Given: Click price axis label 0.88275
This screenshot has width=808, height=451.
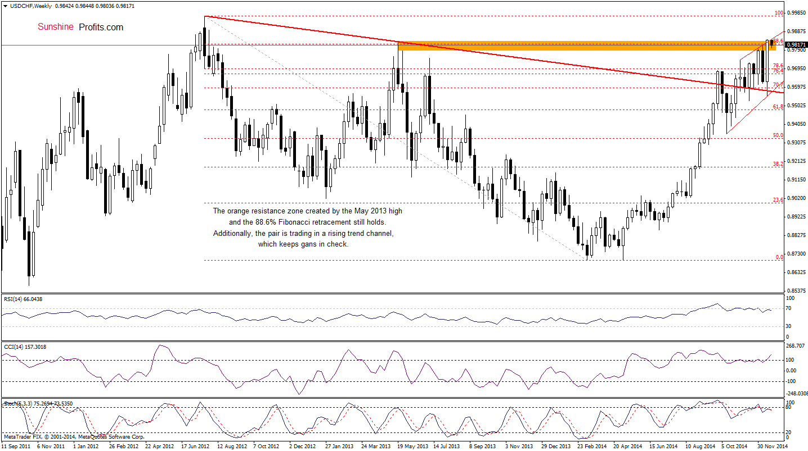Looking at the screenshot, I should [796, 235].
